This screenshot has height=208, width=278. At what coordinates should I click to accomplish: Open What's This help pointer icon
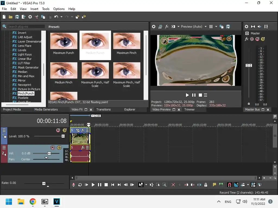[84, 17]
